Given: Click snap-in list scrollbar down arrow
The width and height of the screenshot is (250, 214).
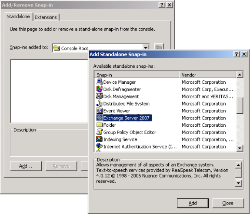Looking at the screenshot, I should (x=240, y=148).
